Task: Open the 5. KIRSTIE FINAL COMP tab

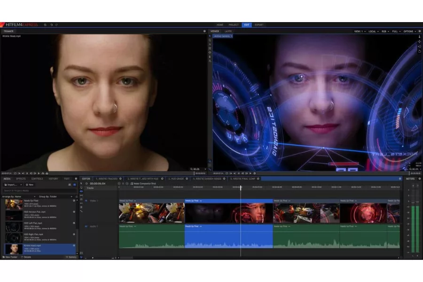Action: [243, 179]
